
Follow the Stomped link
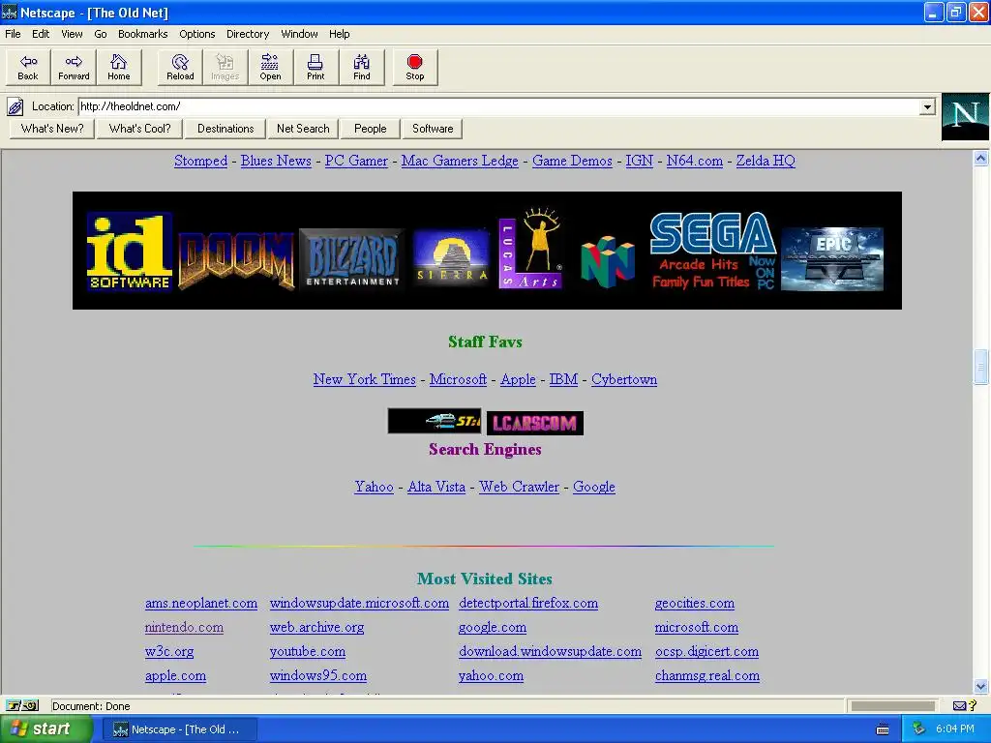pos(200,162)
